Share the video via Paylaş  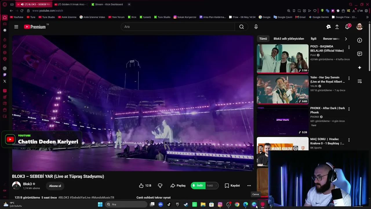[x=178, y=185]
